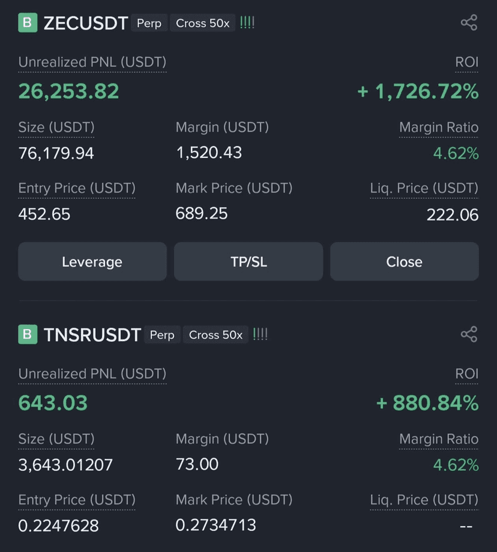Viewport: 497px width, 552px height.
Task: Show info for ZECUSDT Liq. Price label
Action: tap(424, 188)
